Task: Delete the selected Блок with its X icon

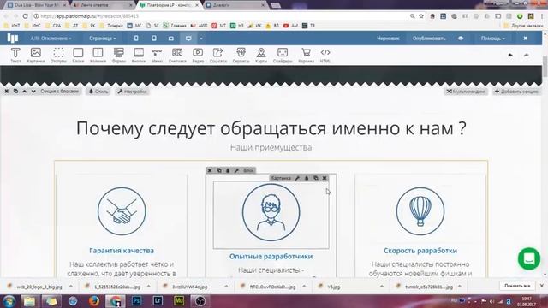Action: pyautogui.click(x=210, y=170)
